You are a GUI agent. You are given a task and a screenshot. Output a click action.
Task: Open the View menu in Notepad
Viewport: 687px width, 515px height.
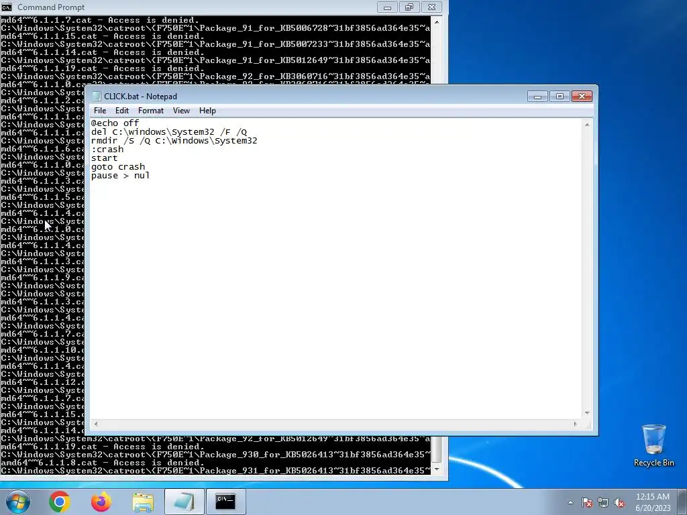(x=181, y=111)
